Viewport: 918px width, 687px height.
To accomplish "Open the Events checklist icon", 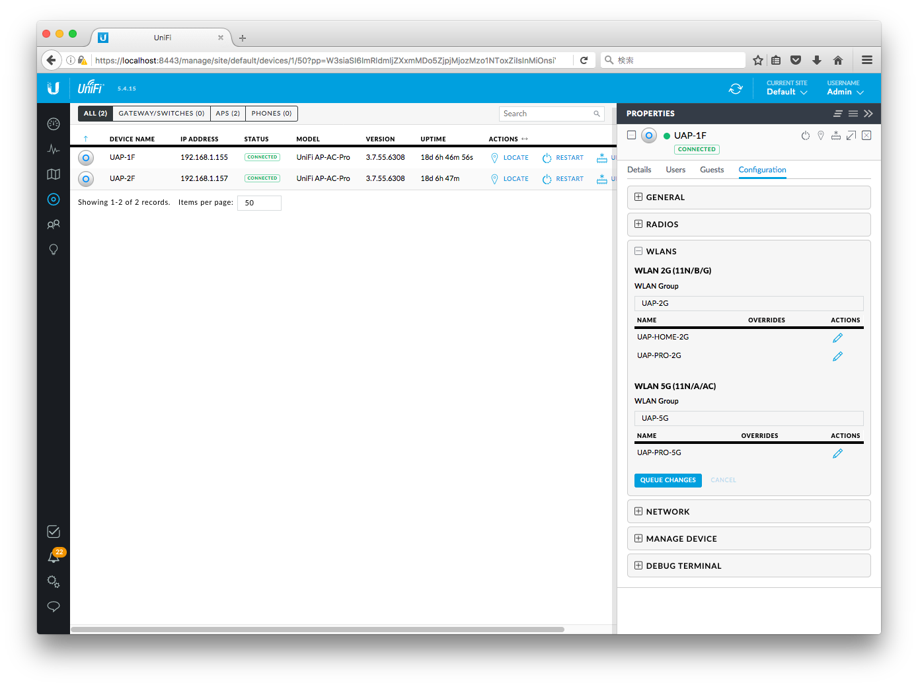I will point(54,532).
